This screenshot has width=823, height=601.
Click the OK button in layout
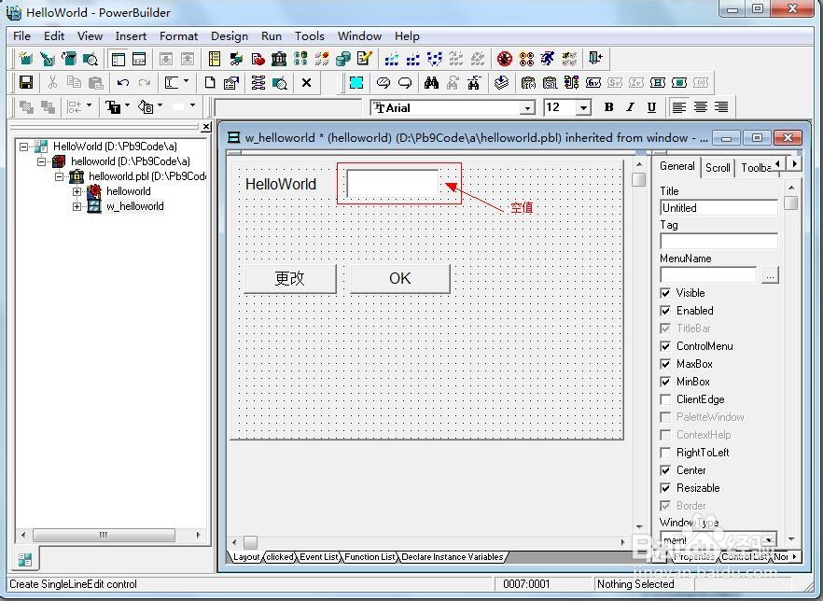click(399, 278)
